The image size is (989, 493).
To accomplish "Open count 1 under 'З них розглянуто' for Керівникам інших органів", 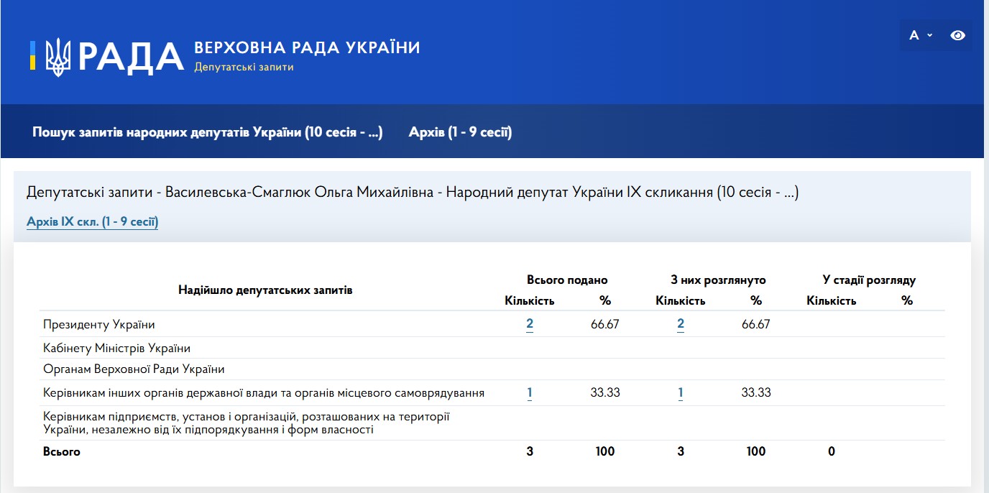I will point(681,393).
